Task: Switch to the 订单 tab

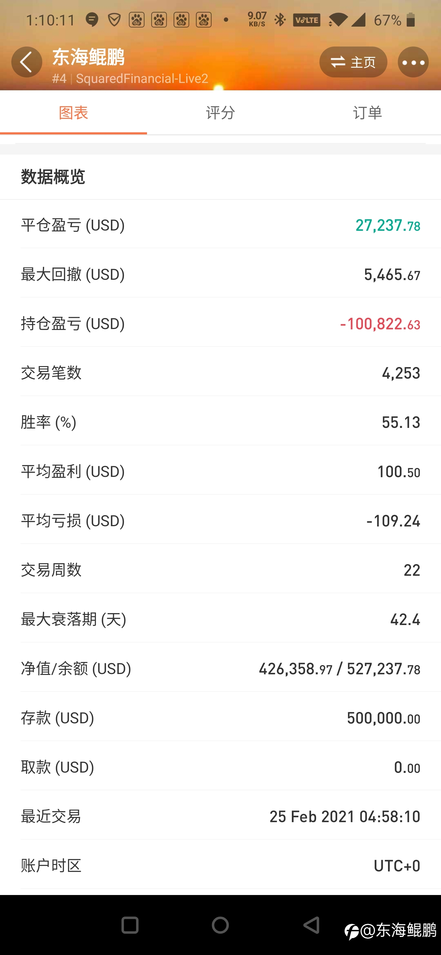Action: [367, 113]
